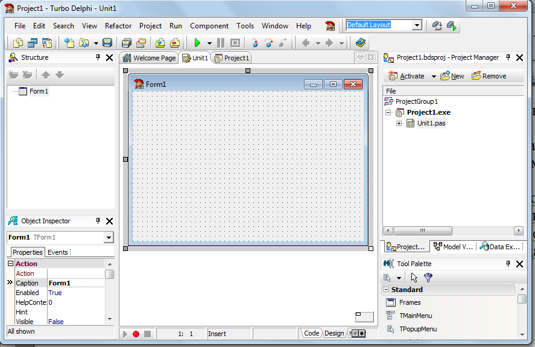Collapse the Action property category
Screen dimensions: 535x347
coord(11,264)
